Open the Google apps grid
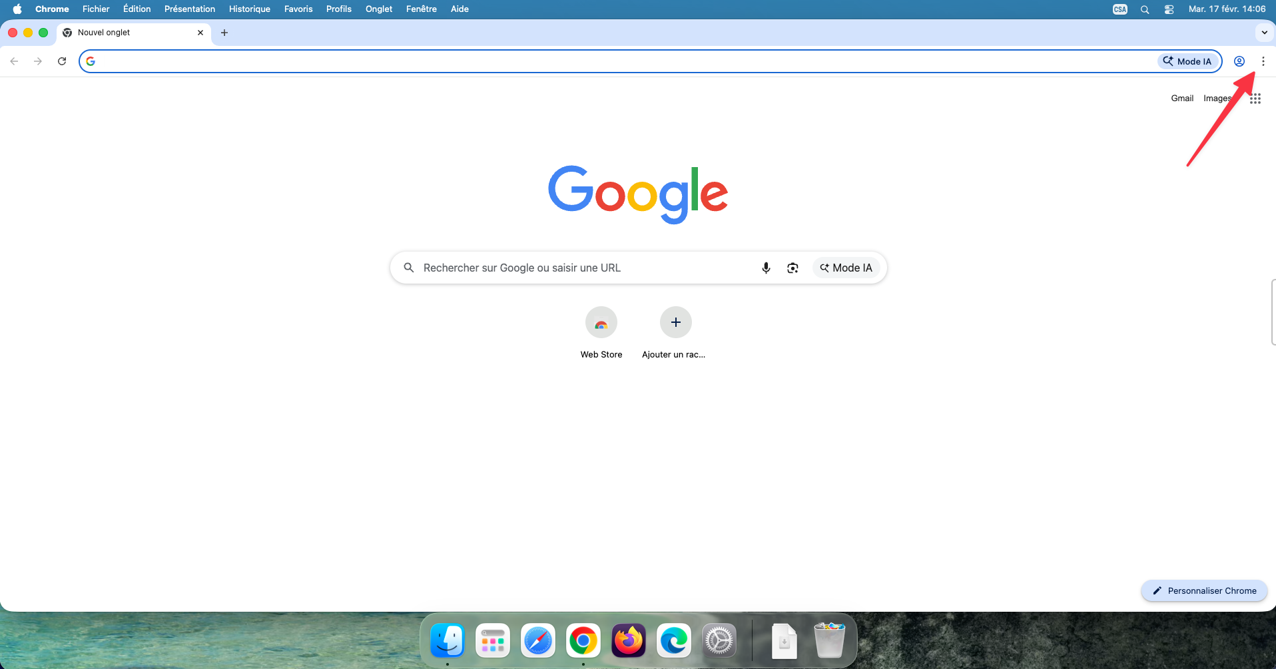1276x669 pixels. (1255, 99)
